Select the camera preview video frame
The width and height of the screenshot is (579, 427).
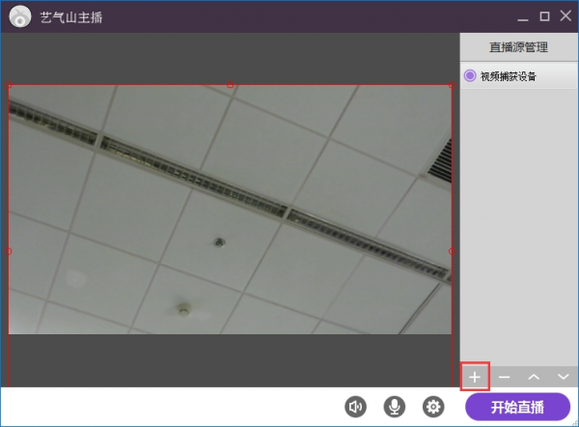coord(230,210)
